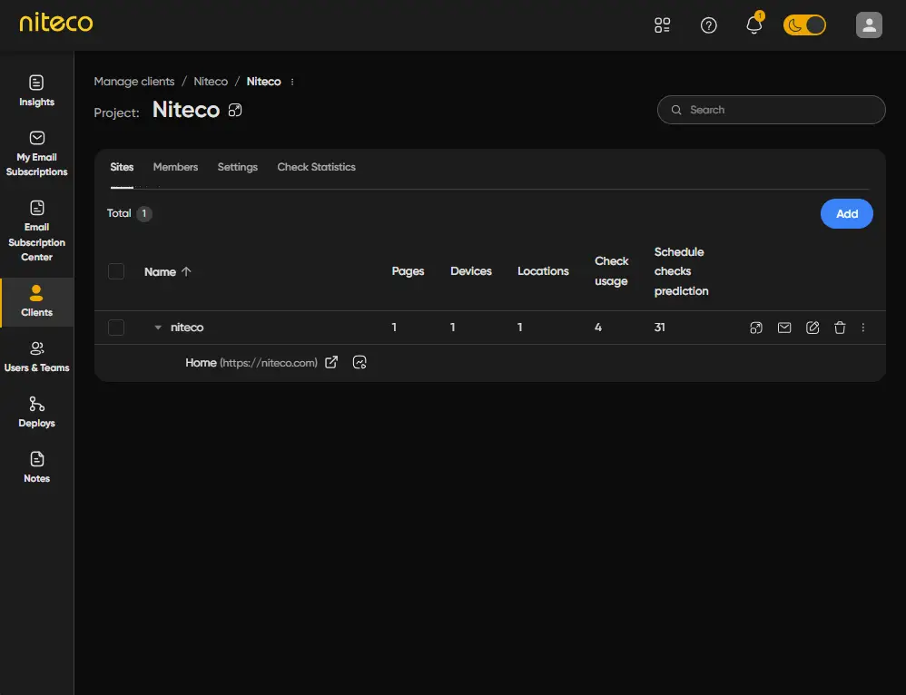
Task: Open the help question mark icon
Action: (x=708, y=25)
